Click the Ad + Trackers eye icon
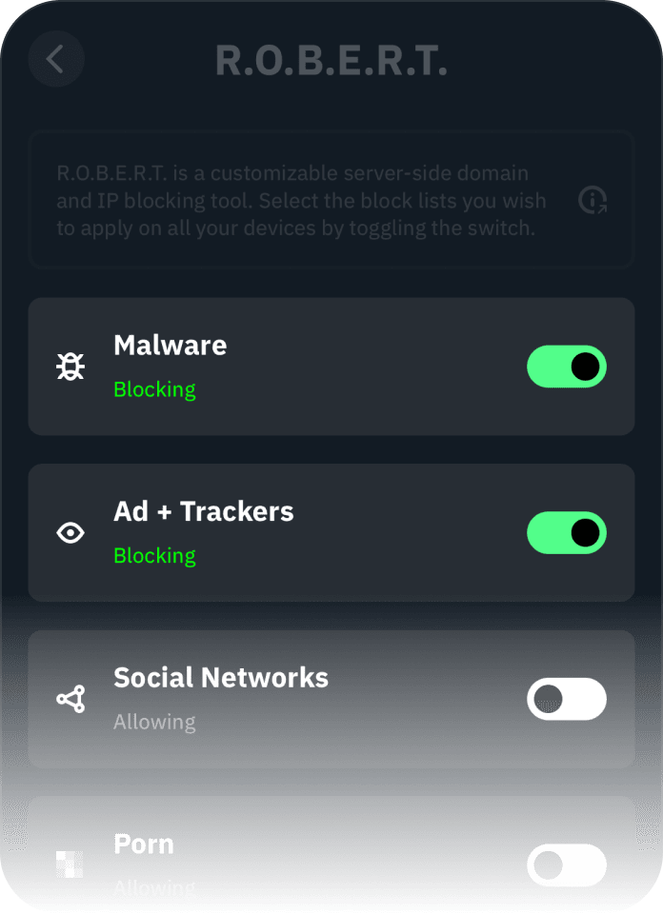Viewport: 663px width, 914px height. 70,533
